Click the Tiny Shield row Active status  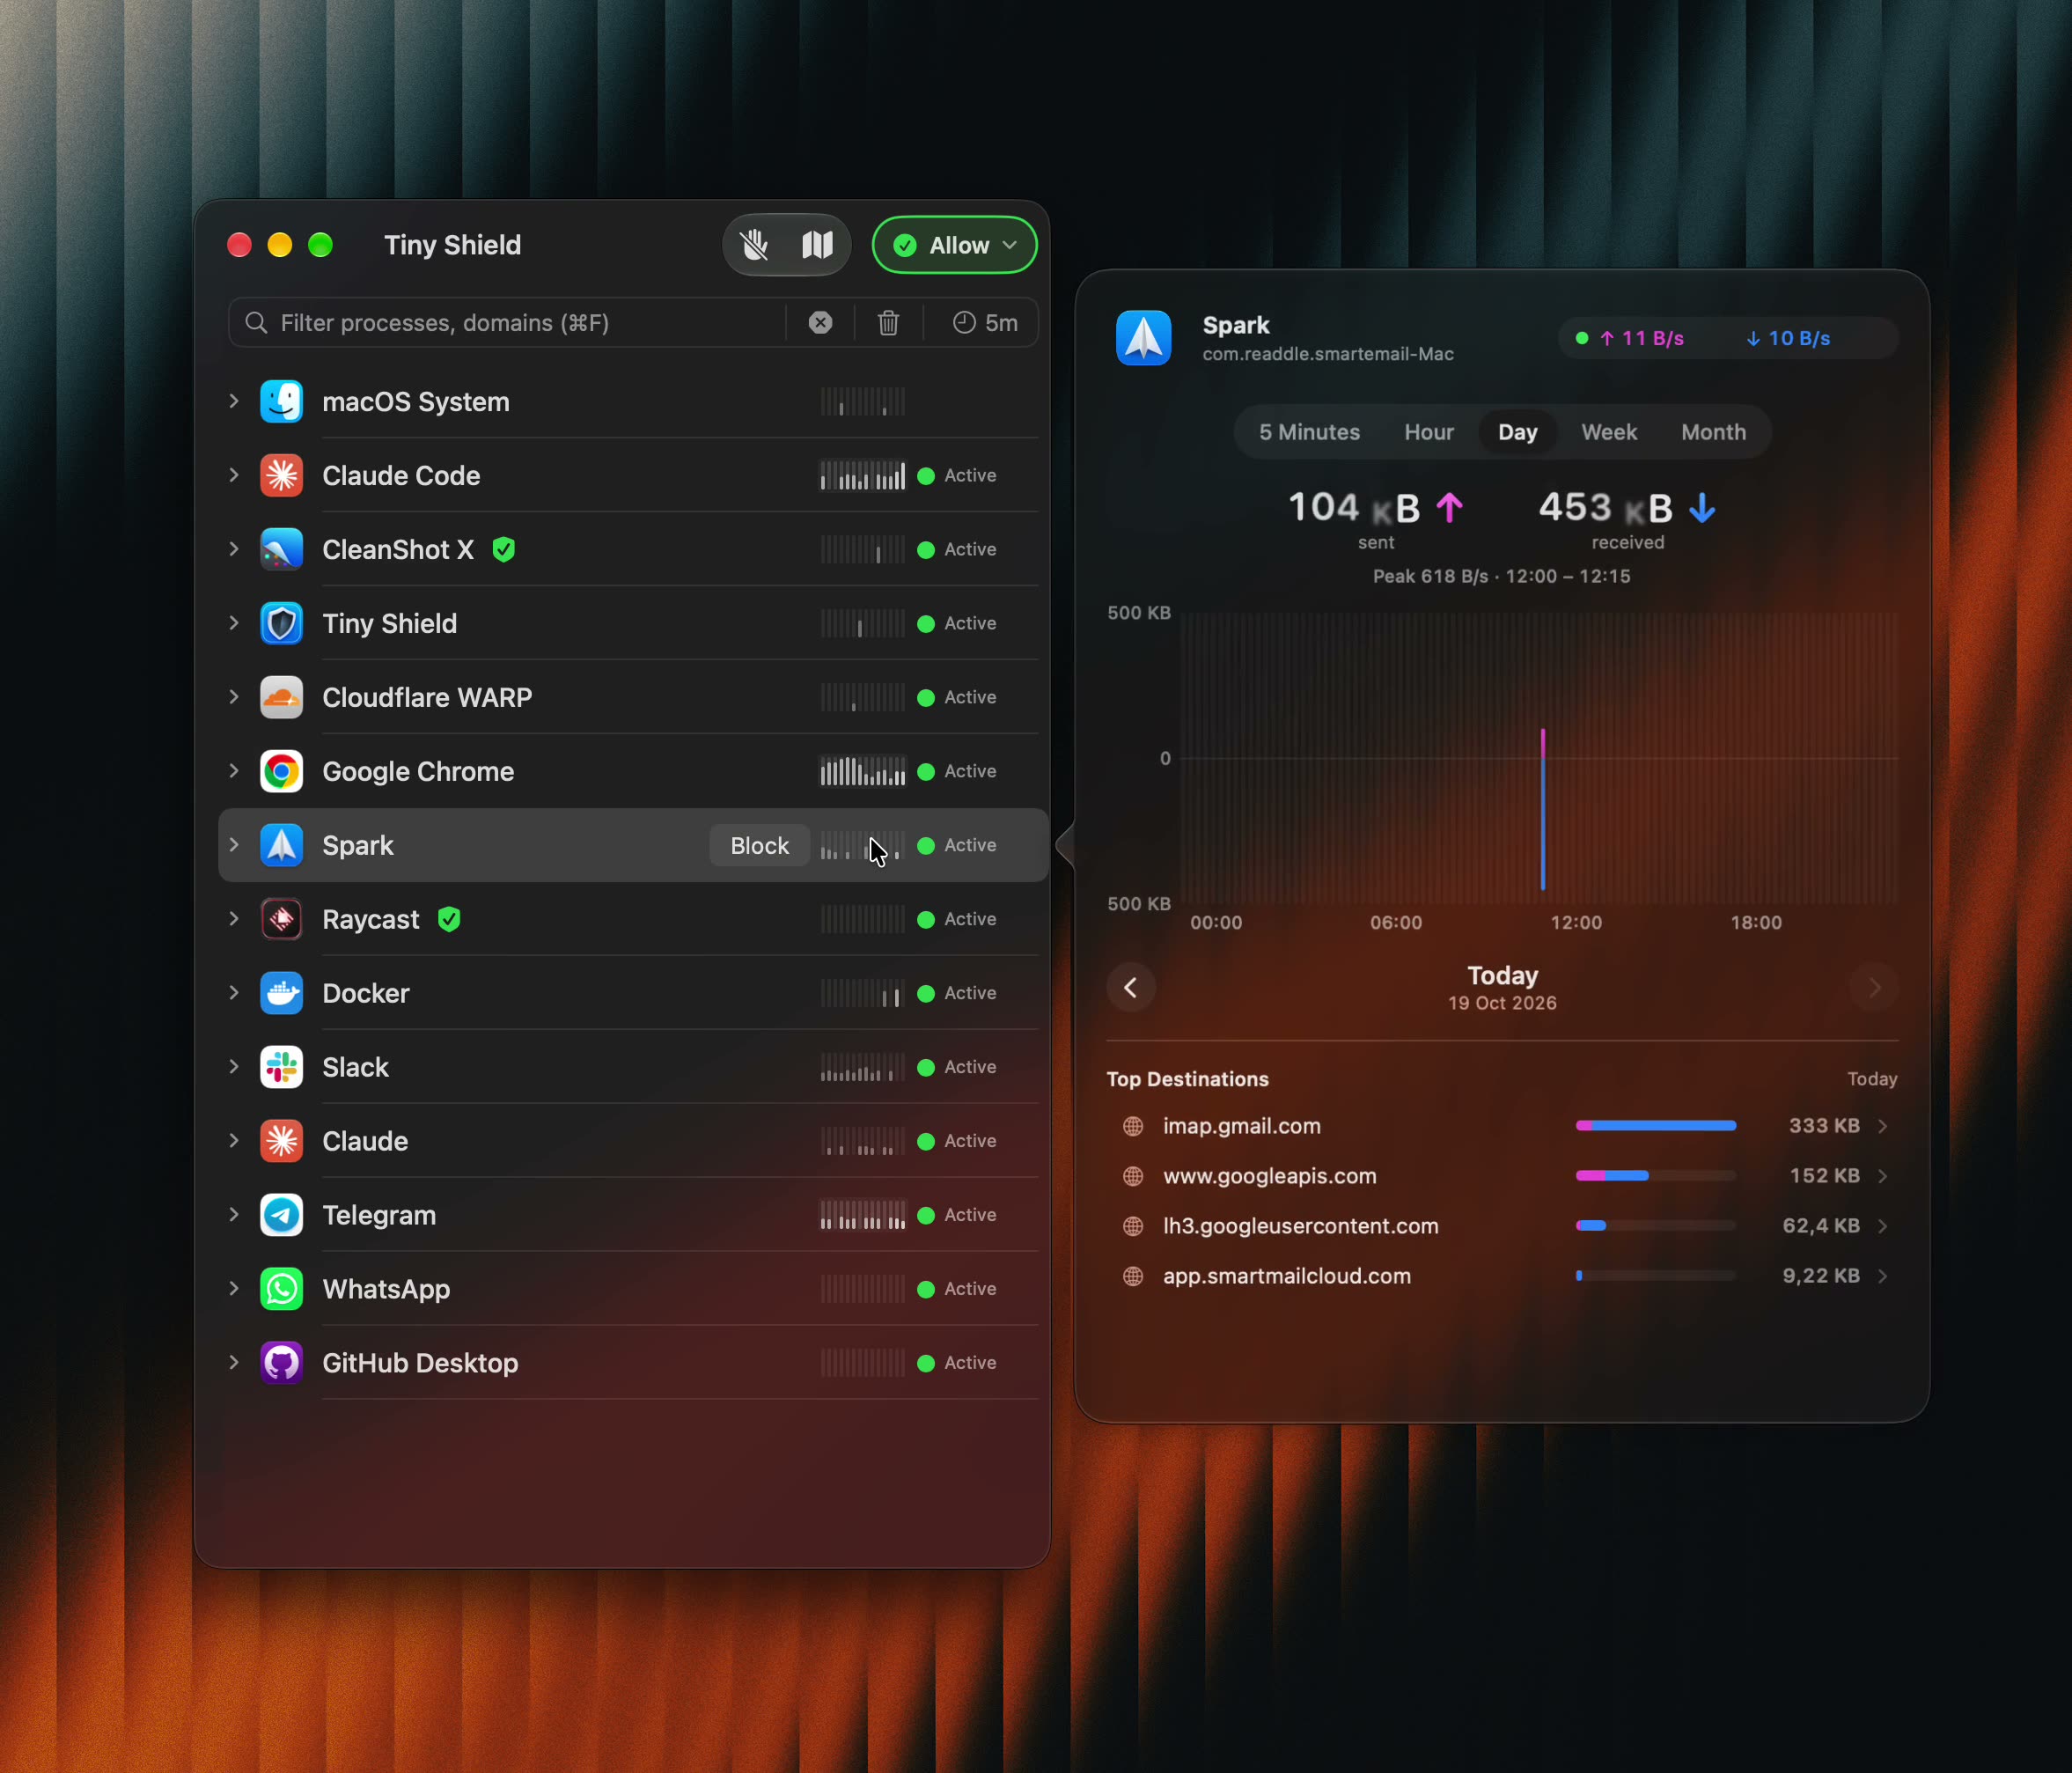pos(957,623)
